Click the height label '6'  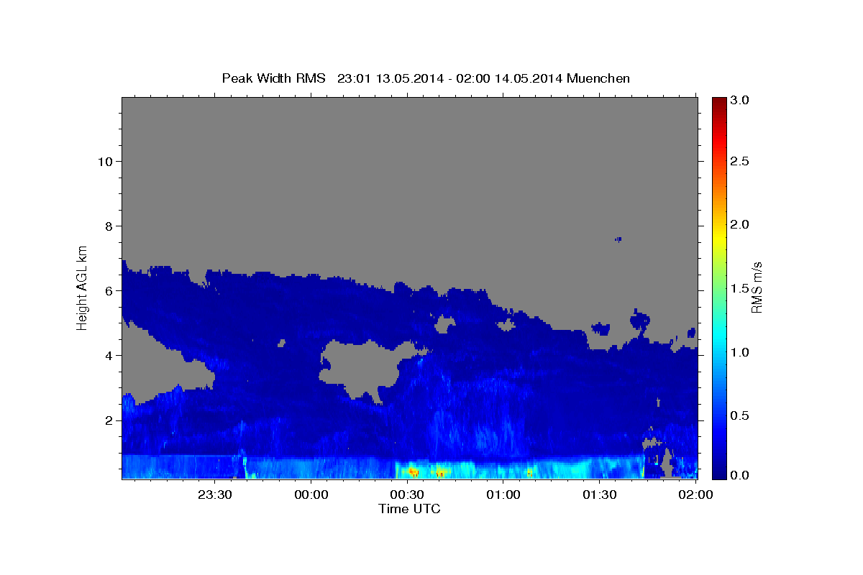coord(107,290)
